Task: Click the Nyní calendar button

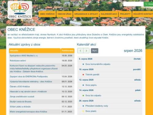Action: 95,51
